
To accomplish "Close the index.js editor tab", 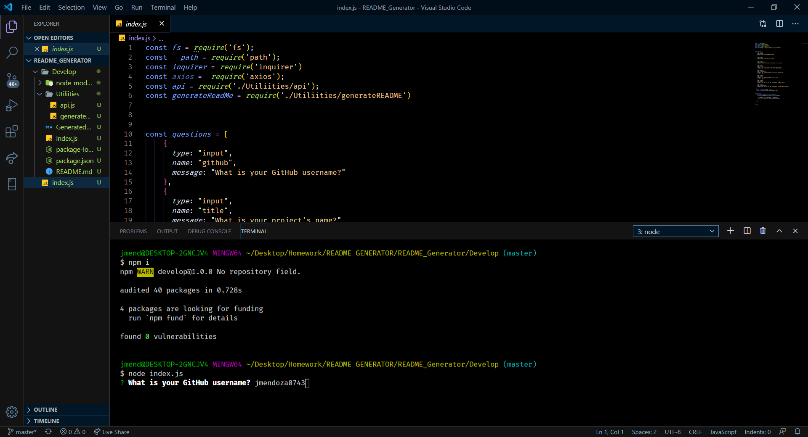I will (162, 24).
